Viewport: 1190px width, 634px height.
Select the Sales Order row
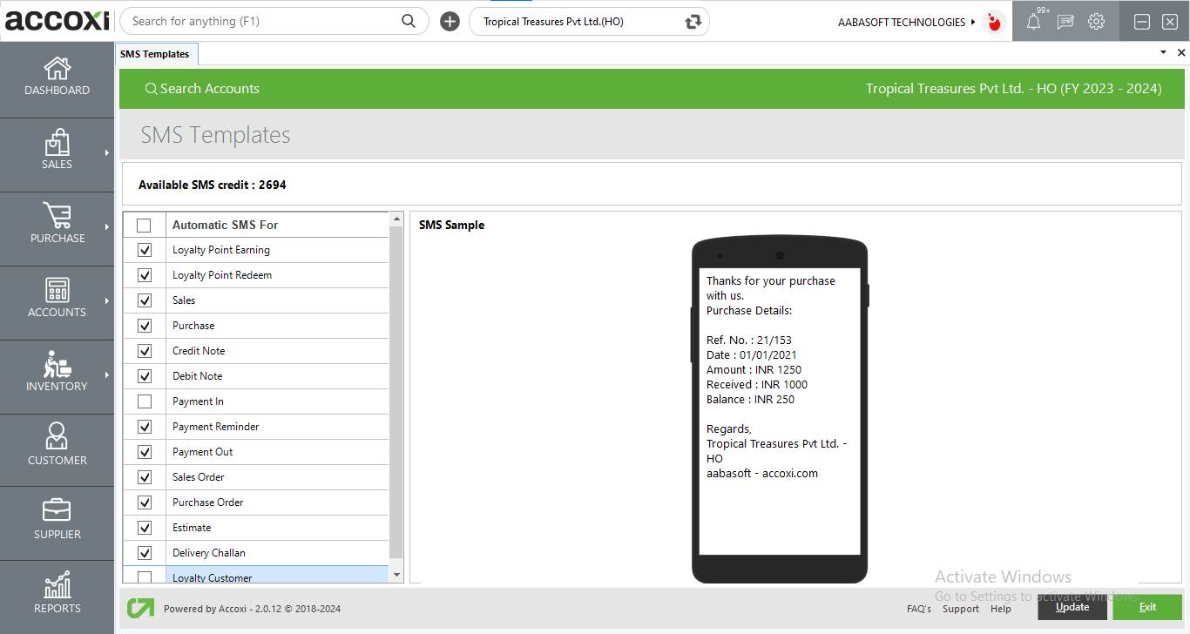tap(199, 477)
